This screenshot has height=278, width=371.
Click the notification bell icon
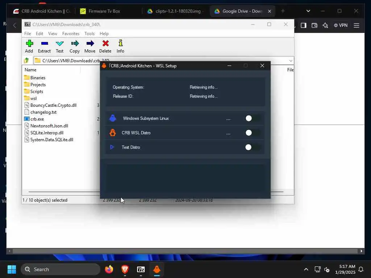[361, 269]
